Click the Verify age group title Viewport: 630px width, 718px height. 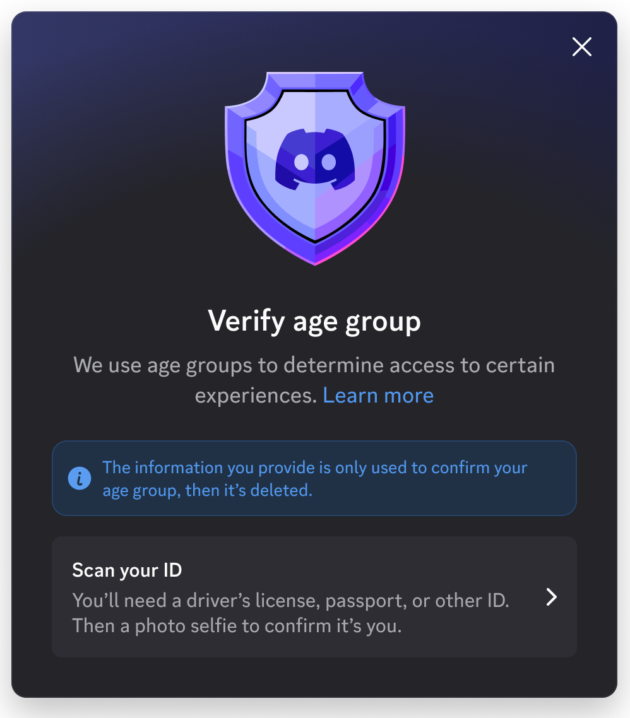(x=314, y=321)
